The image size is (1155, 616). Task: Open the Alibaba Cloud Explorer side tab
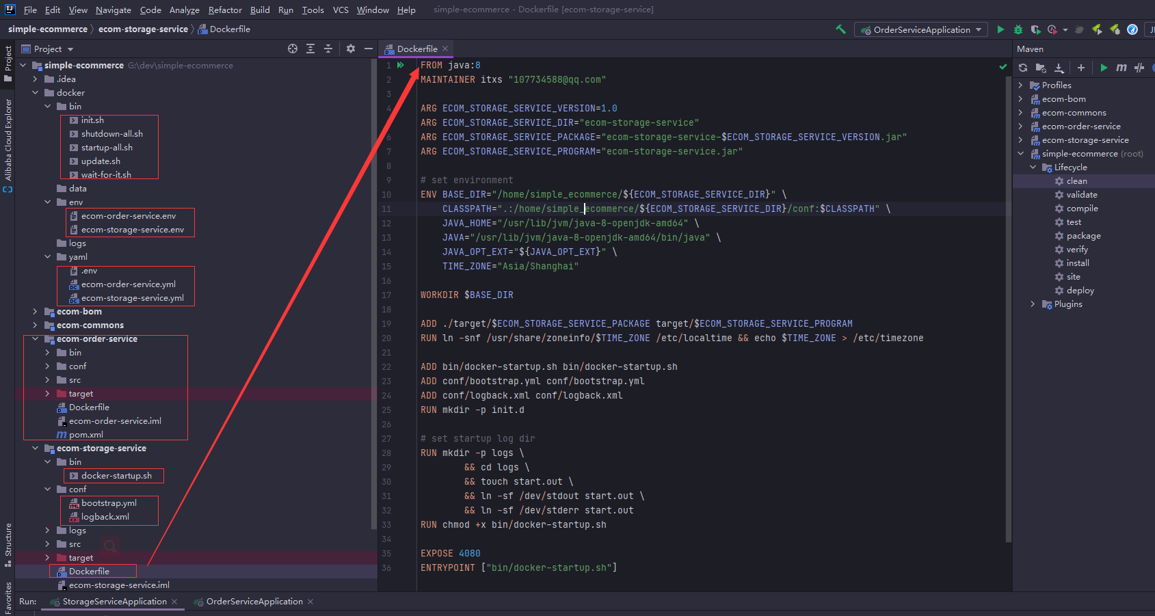(8, 145)
